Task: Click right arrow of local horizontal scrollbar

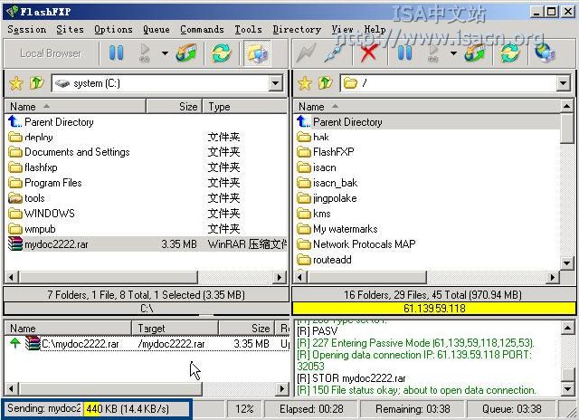Action: [280, 277]
